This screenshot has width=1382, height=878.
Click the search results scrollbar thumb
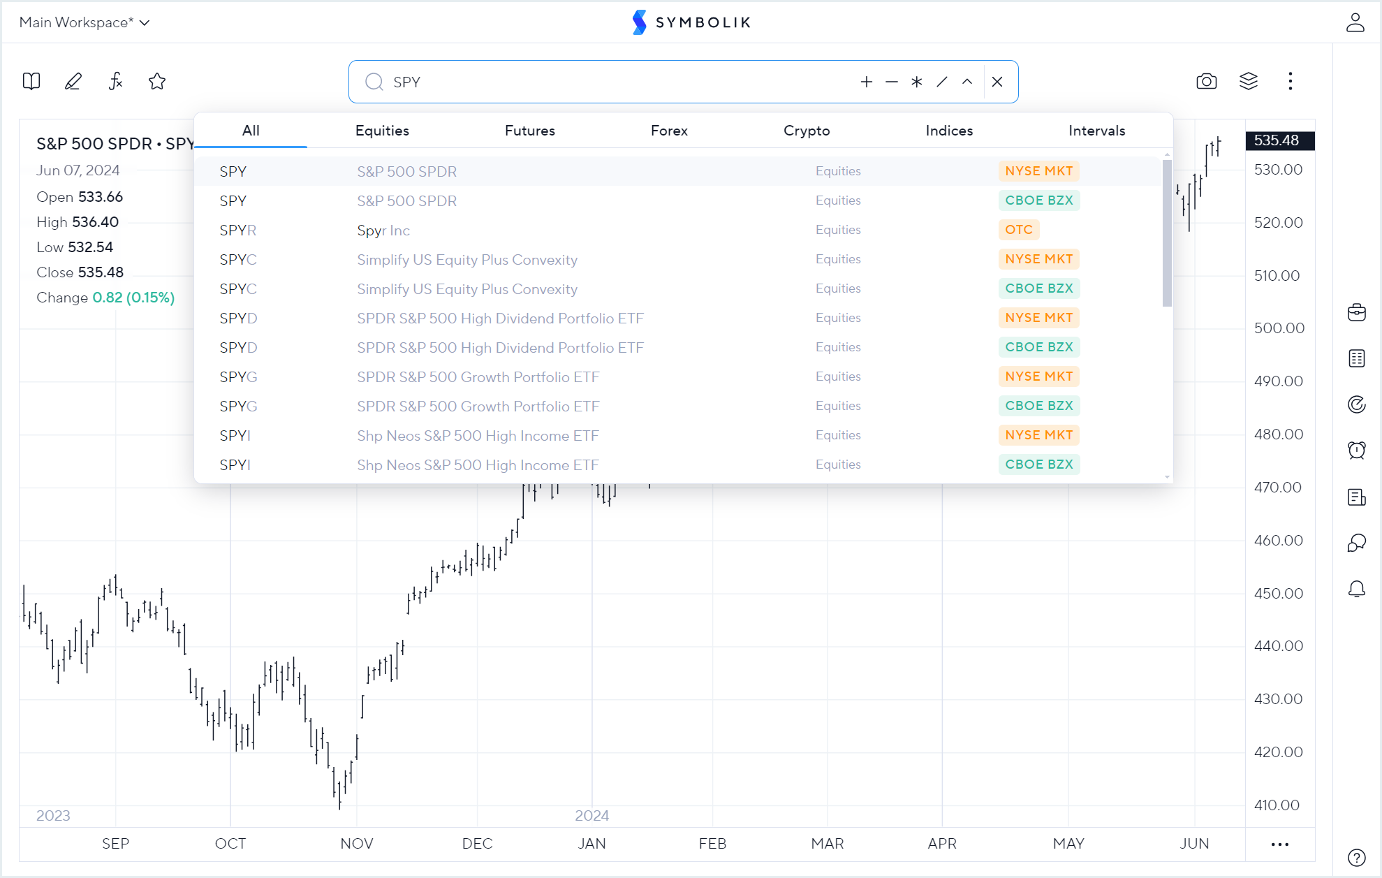pyautogui.click(x=1167, y=233)
